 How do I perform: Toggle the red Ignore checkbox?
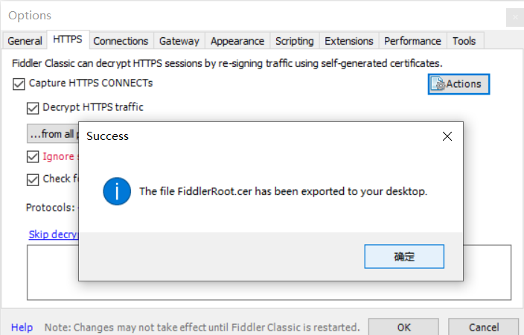tap(33, 156)
